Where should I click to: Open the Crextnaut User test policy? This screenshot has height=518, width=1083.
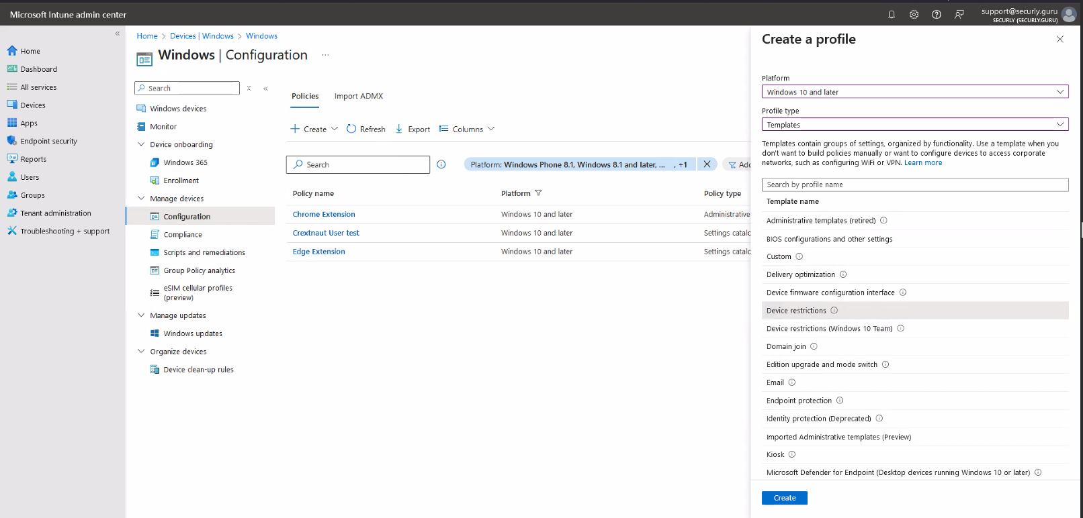point(326,234)
